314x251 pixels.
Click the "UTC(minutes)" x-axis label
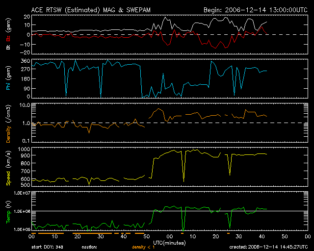[169, 243]
